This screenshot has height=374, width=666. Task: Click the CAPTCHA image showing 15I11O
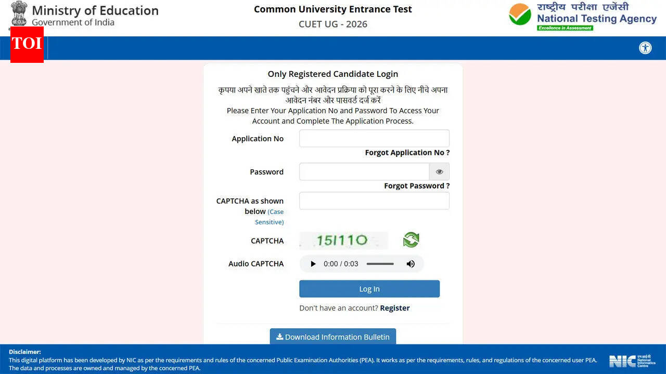(x=343, y=239)
